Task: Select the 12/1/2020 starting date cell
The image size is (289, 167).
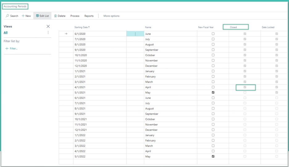Action: (100, 66)
